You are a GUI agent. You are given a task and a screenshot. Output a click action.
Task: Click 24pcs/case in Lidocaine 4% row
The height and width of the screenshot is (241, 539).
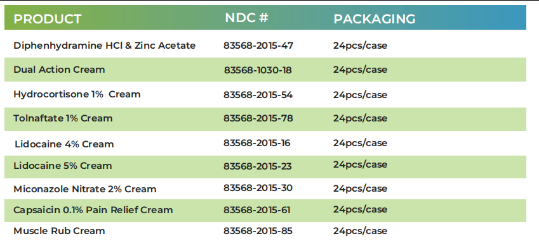click(360, 143)
